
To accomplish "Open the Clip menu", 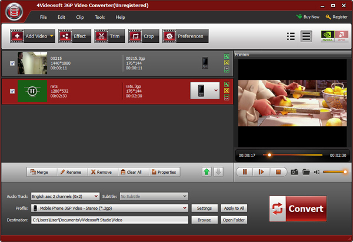I will [x=80, y=17].
